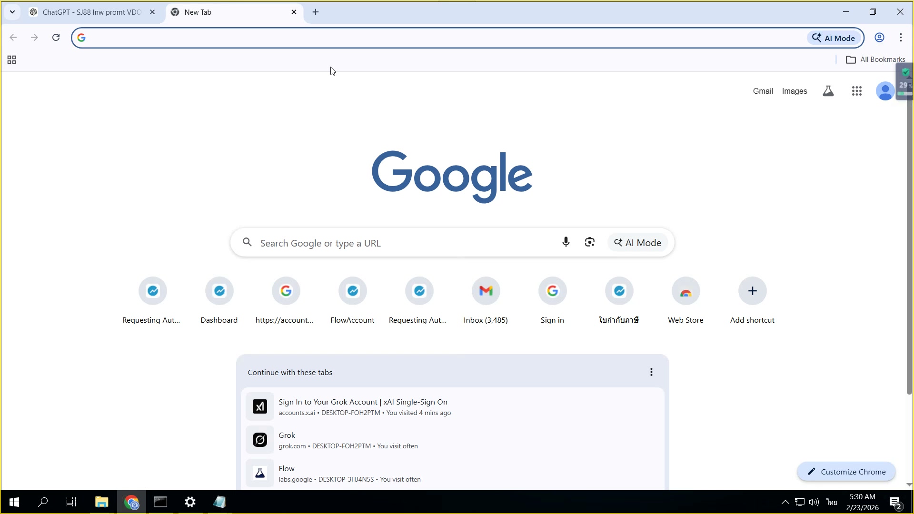The height and width of the screenshot is (514, 914).
Task: Search by image using the Google Lens icon
Action: pyautogui.click(x=589, y=242)
